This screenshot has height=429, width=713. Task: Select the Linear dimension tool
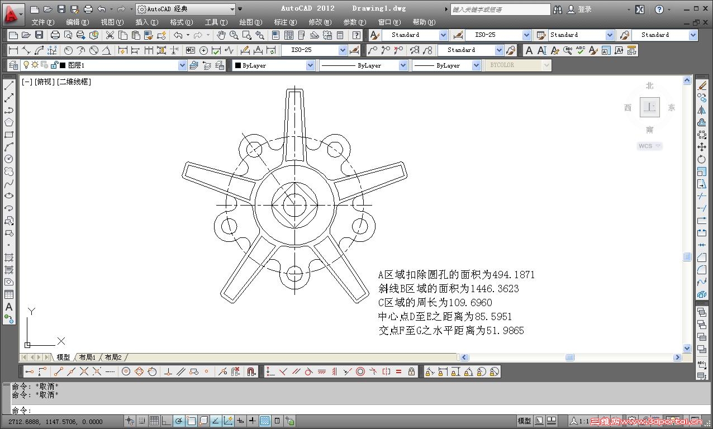point(13,50)
